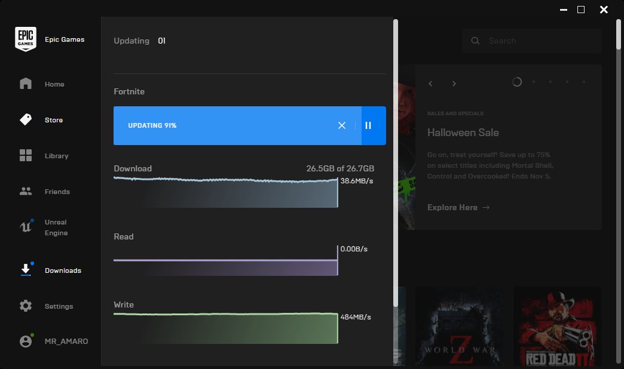Click the Downloads menu label
Viewport: 624px width, 369px height.
63,270
